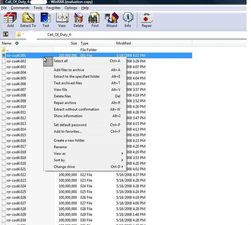Click the Add toolbar icon
Image resolution: width=251 pixels, height=225 pixels.
10,19
